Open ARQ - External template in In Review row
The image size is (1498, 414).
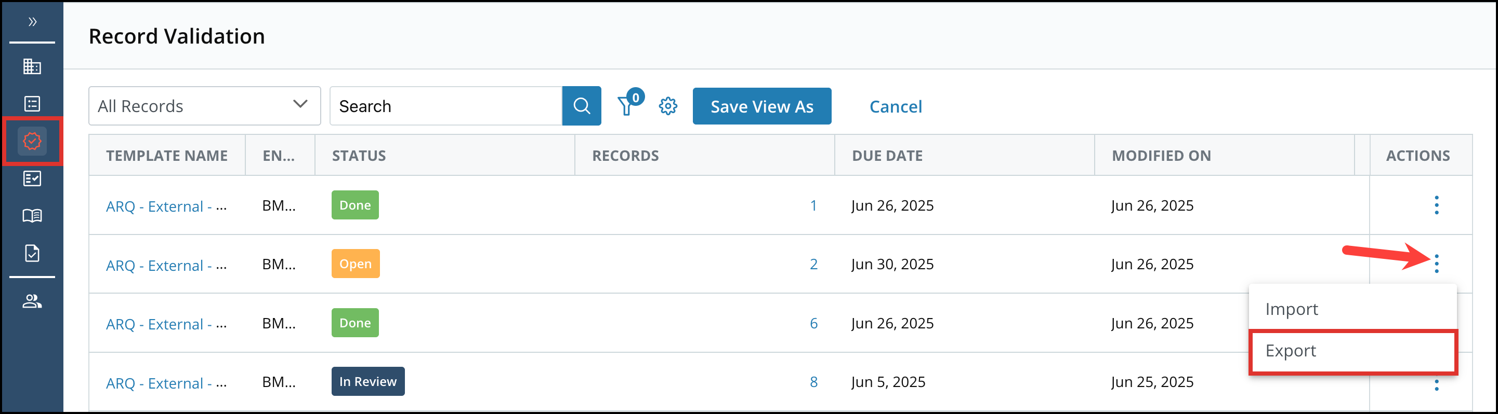pos(166,383)
